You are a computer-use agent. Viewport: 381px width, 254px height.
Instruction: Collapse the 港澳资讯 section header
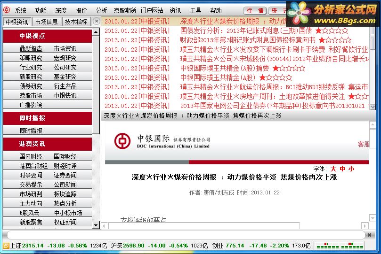(x=48, y=144)
